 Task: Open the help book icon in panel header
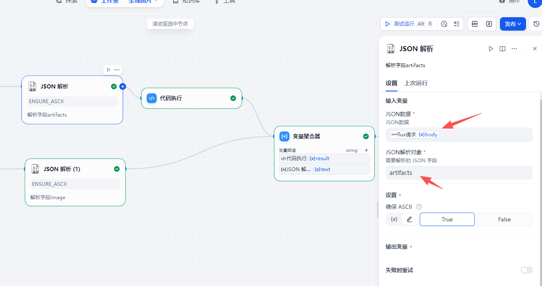coord(503,49)
